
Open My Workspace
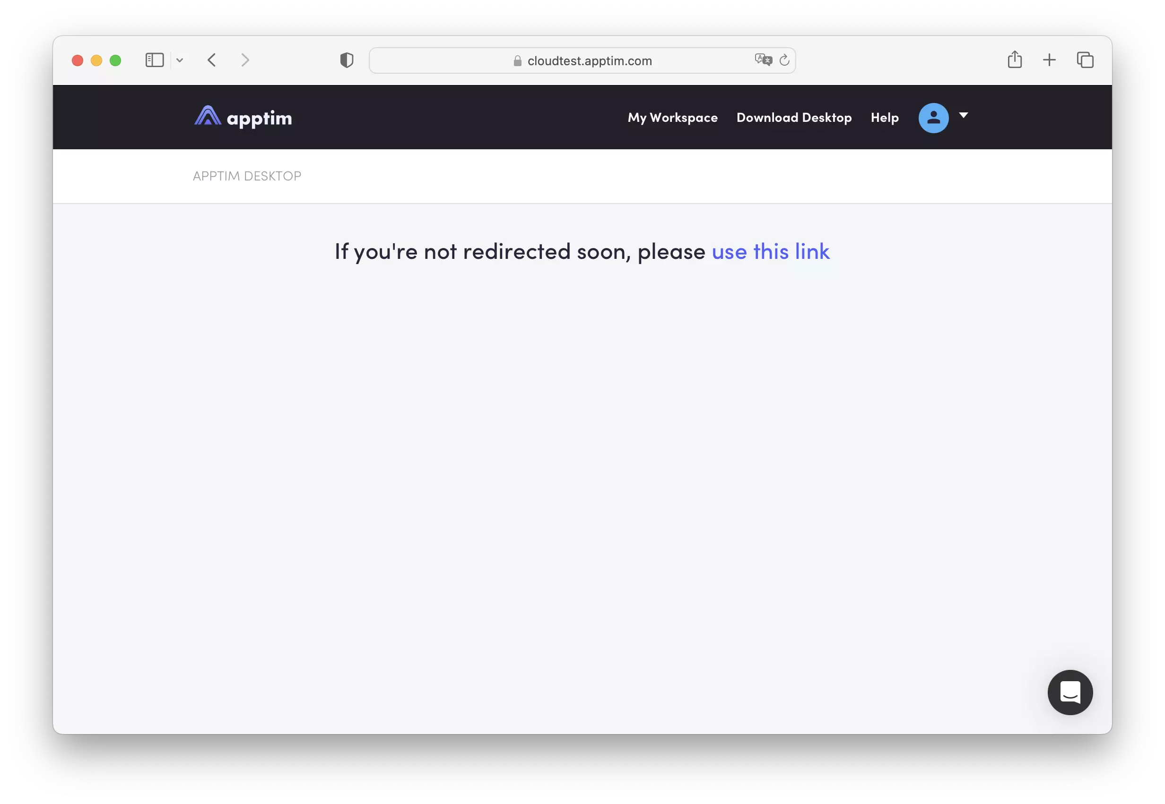[x=672, y=117]
